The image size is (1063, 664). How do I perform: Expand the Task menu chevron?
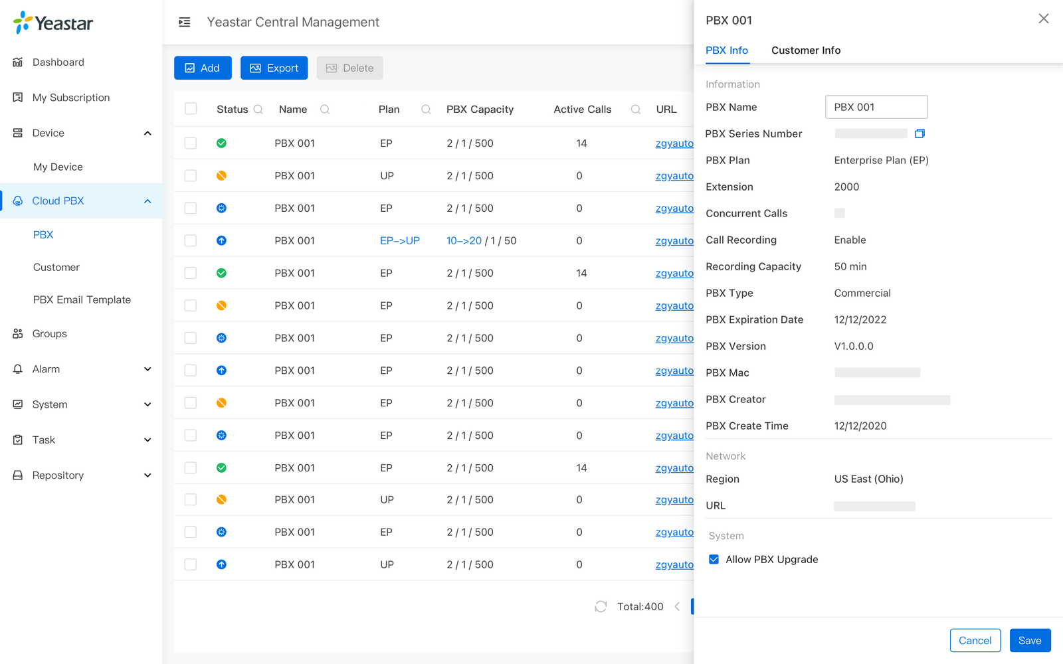coord(147,440)
